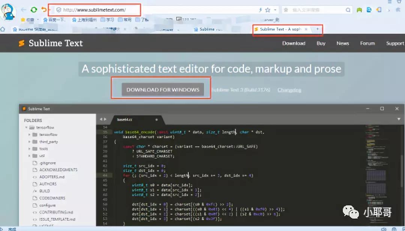Screen dimensions: 405x231
Task: Bookmark this page with the star icon
Action: point(268,10)
